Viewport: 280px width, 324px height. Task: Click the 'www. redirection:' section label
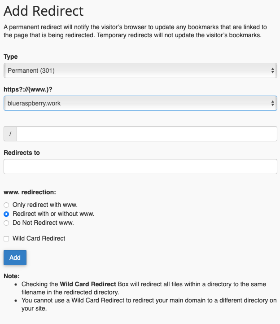(x=30, y=192)
